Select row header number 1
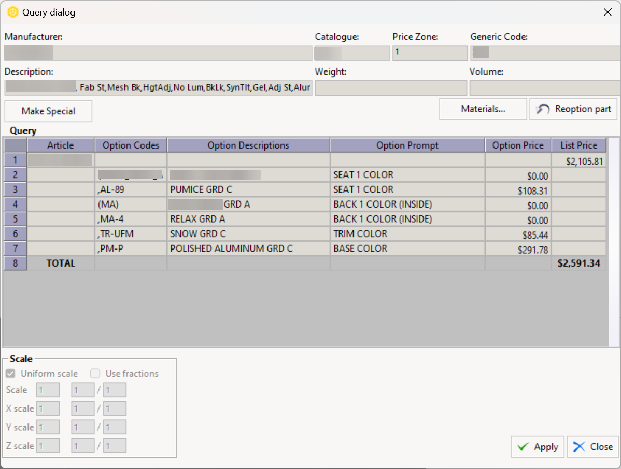The height and width of the screenshot is (469, 621). 15,160
